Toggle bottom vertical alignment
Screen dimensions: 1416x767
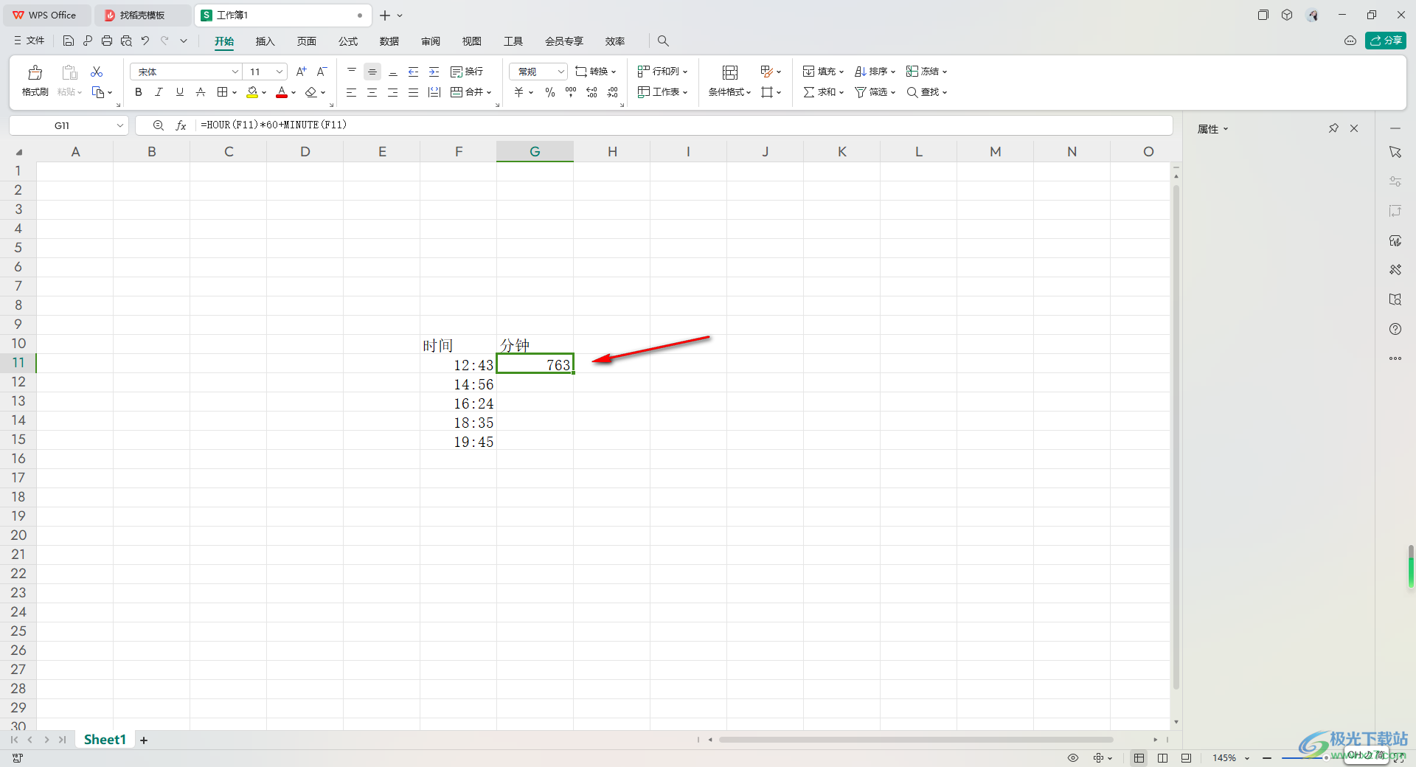tap(393, 72)
